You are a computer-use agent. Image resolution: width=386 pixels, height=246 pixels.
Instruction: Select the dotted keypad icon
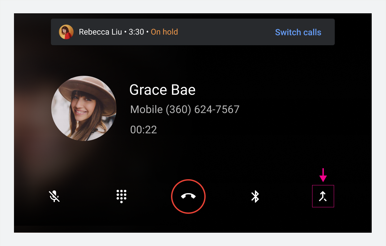point(121,196)
